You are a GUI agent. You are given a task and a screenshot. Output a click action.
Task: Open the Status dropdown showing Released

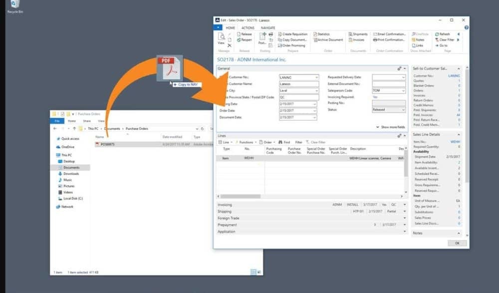click(x=403, y=109)
